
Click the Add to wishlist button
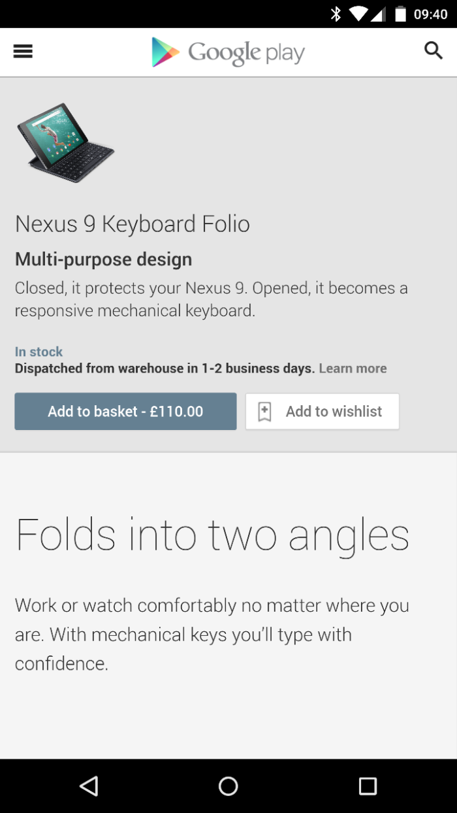(323, 411)
